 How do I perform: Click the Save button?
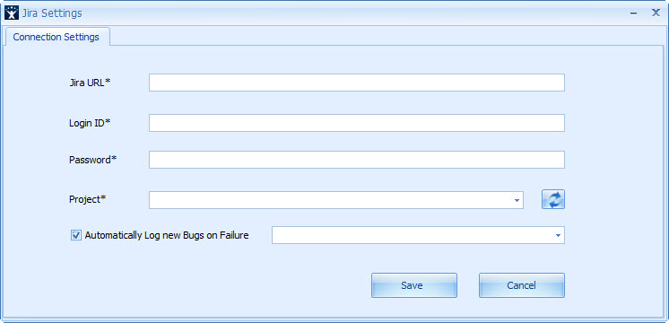[x=413, y=285]
